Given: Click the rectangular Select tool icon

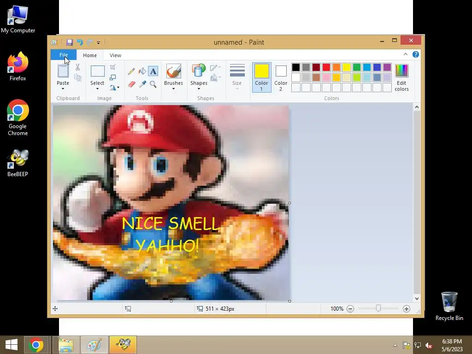Looking at the screenshot, I should 98,71.
